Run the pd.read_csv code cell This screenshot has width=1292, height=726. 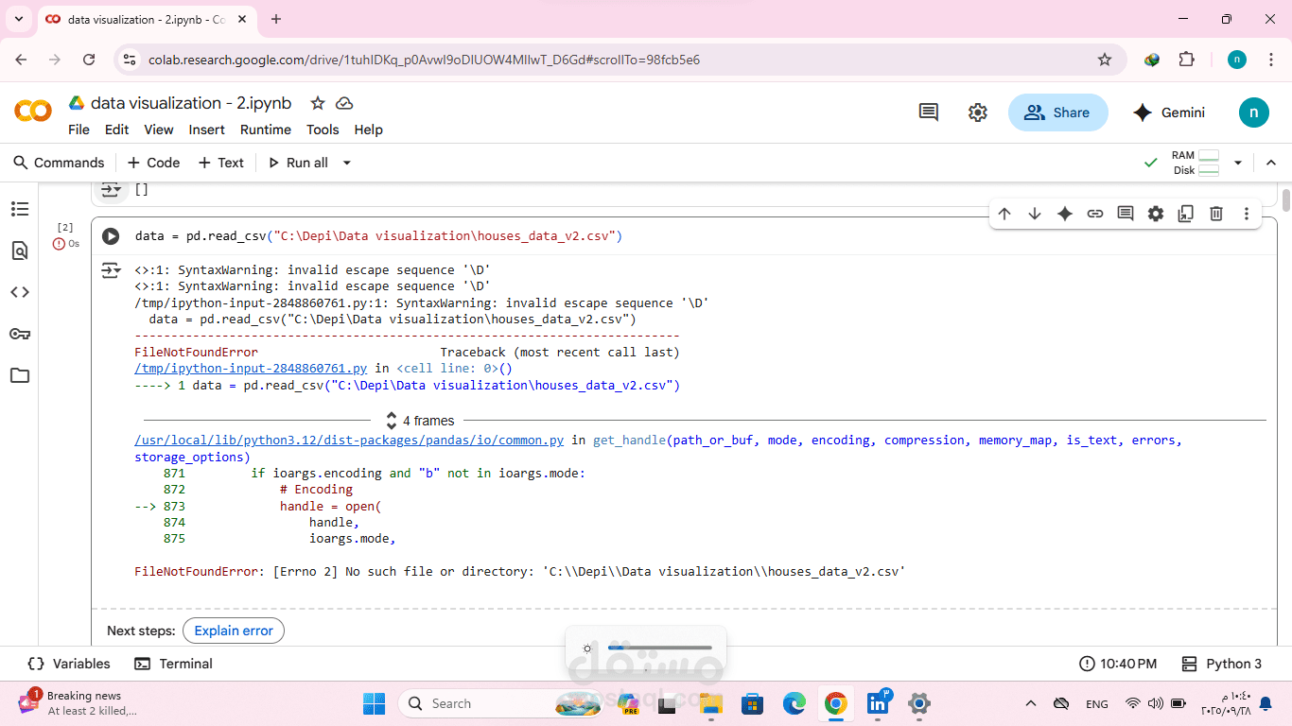[x=111, y=236]
